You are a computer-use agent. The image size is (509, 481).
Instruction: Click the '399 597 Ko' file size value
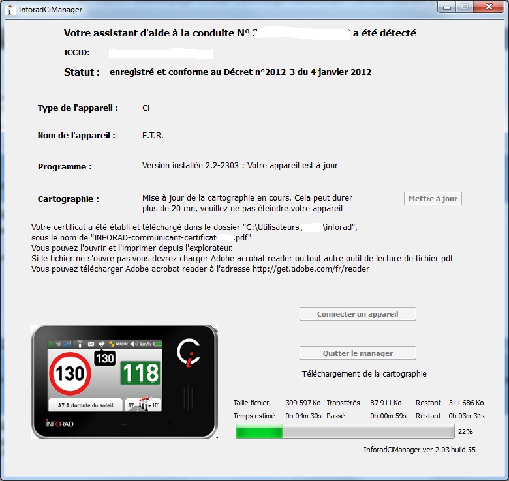[303, 403]
